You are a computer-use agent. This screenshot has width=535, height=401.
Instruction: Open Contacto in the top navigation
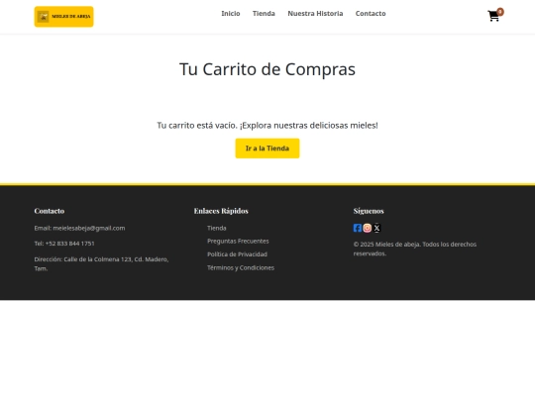[x=371, y=13]
